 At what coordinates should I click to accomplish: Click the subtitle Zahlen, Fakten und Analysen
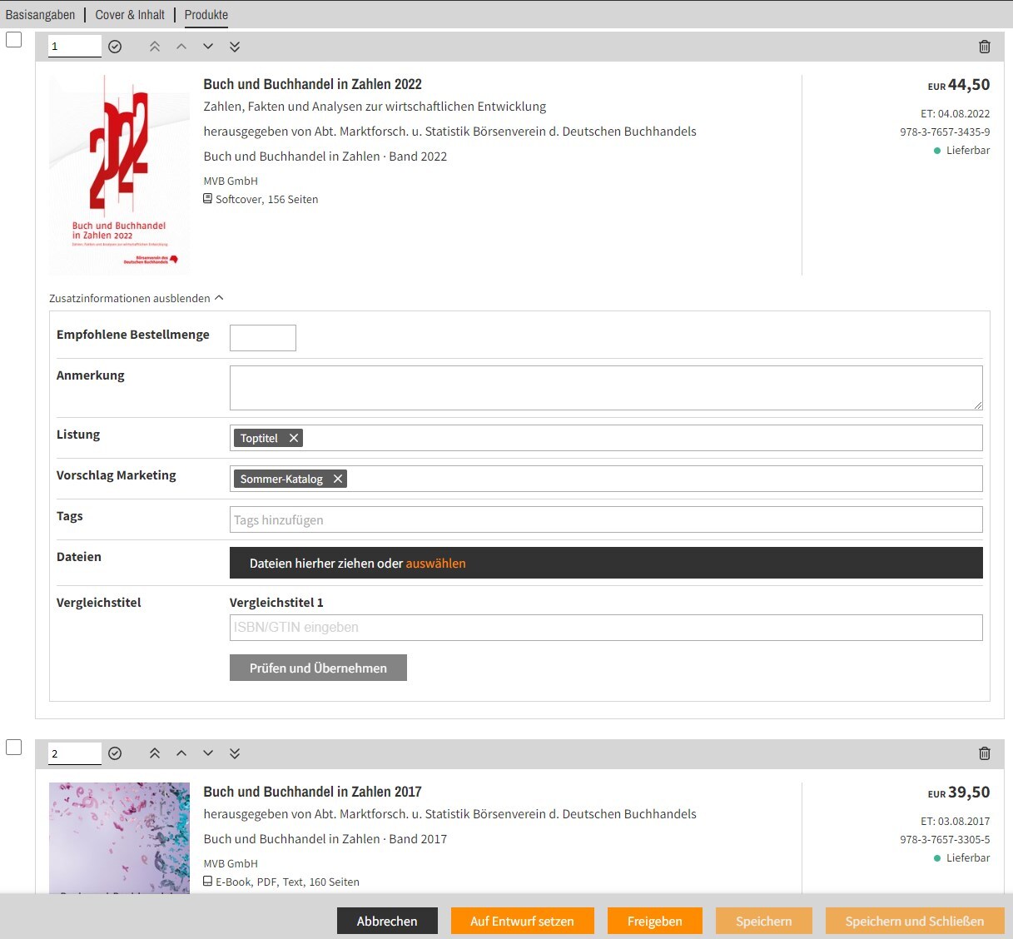(375, 107)
